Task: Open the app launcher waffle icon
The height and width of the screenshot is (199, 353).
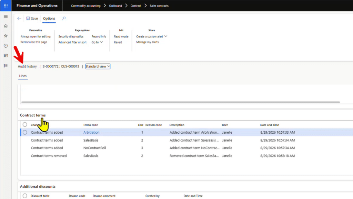Action: 6,5
